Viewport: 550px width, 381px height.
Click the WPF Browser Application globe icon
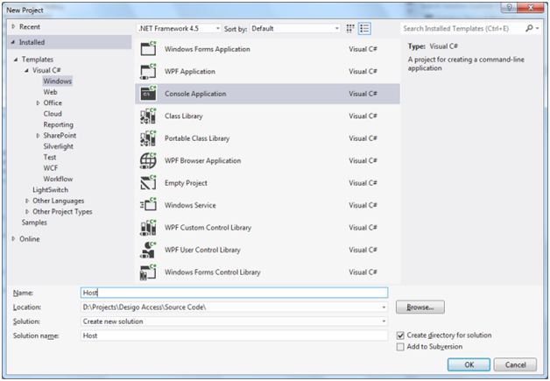148,160
